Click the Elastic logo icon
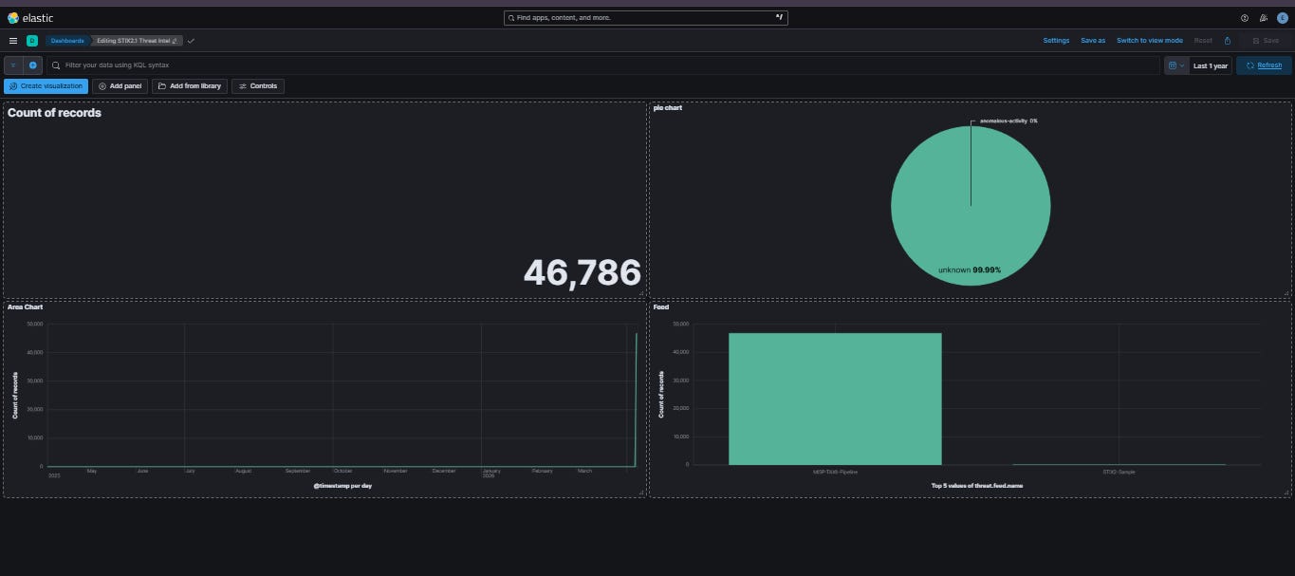Image resolution: width=1295 pixels, height=576 pixels. 13,17
